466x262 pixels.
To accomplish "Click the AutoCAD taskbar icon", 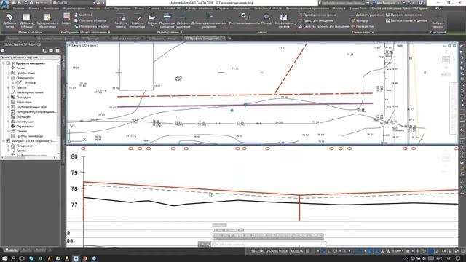I will pyautogui.click(x=76, y=258).
